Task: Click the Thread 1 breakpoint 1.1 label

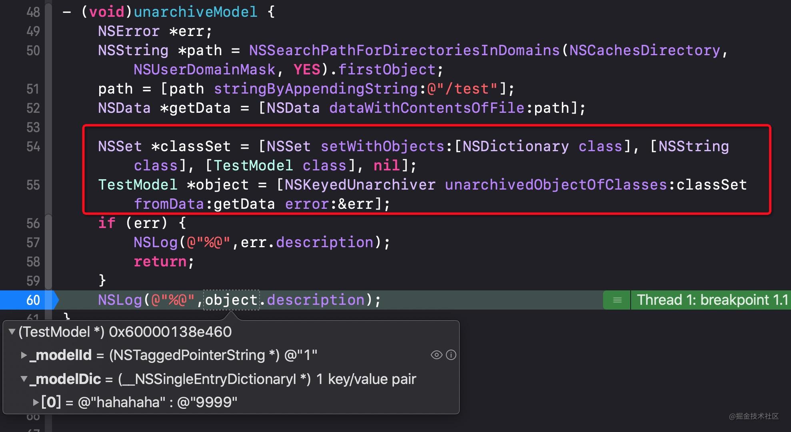Action: tap(712, 300)
